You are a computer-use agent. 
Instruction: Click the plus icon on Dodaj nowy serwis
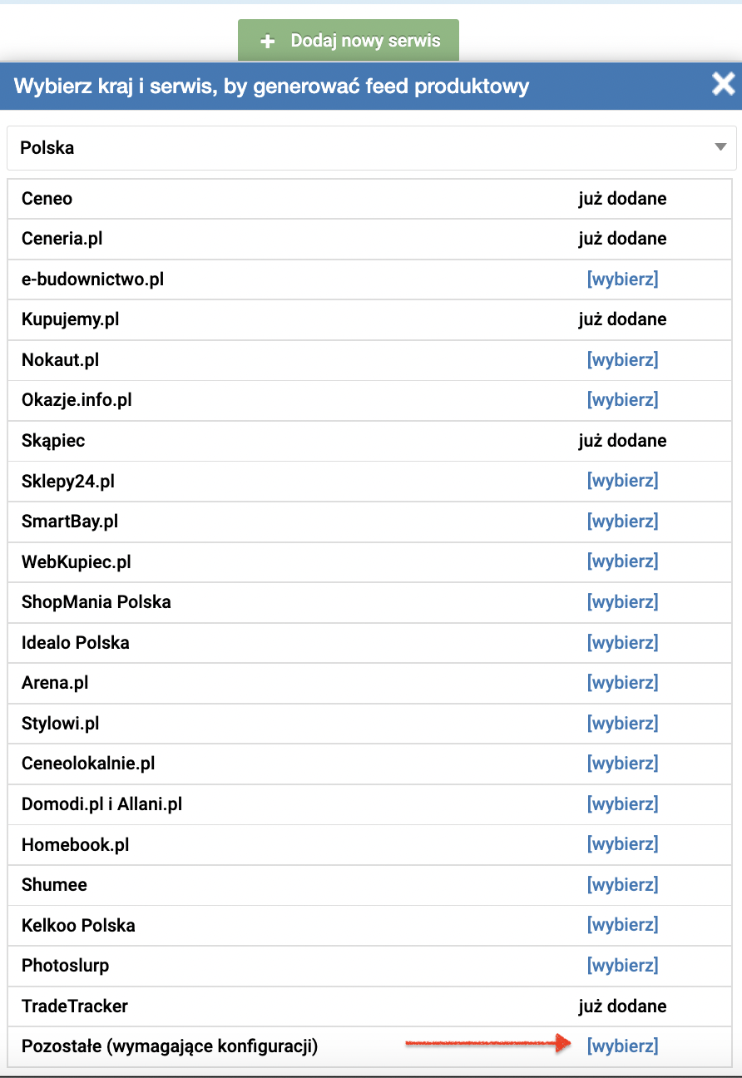click(x=267, y=41)
